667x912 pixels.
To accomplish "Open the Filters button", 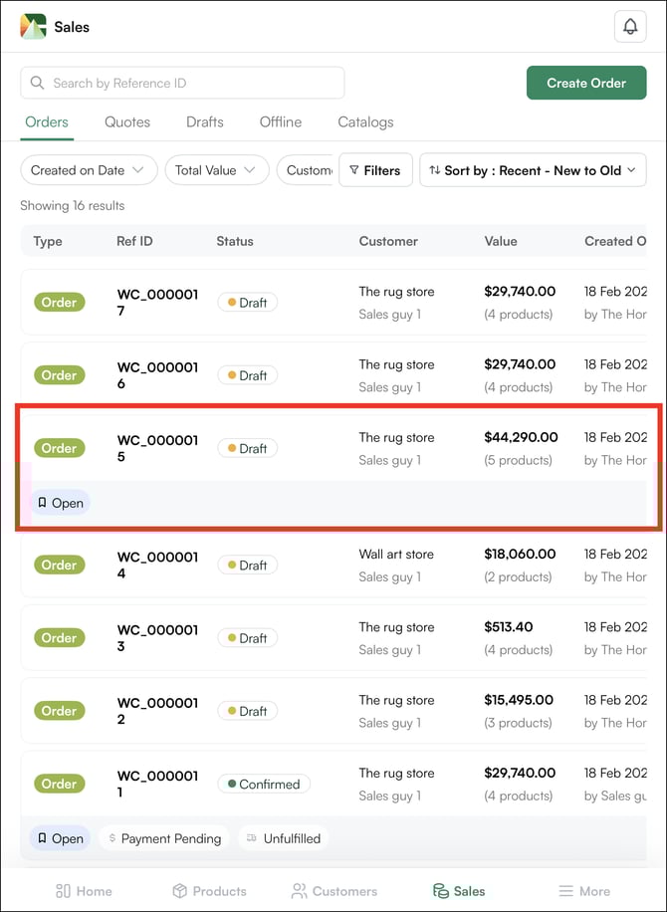I will [x=376, y=170].
